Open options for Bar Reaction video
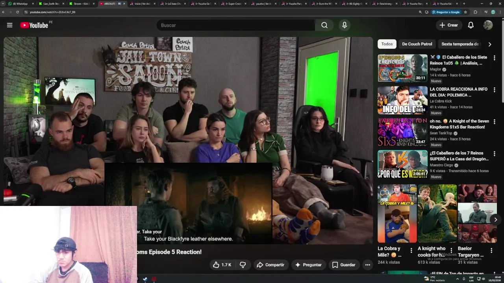 (x=494, y=122)
